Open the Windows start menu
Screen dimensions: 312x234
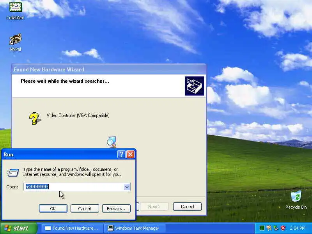pos(18,228)
